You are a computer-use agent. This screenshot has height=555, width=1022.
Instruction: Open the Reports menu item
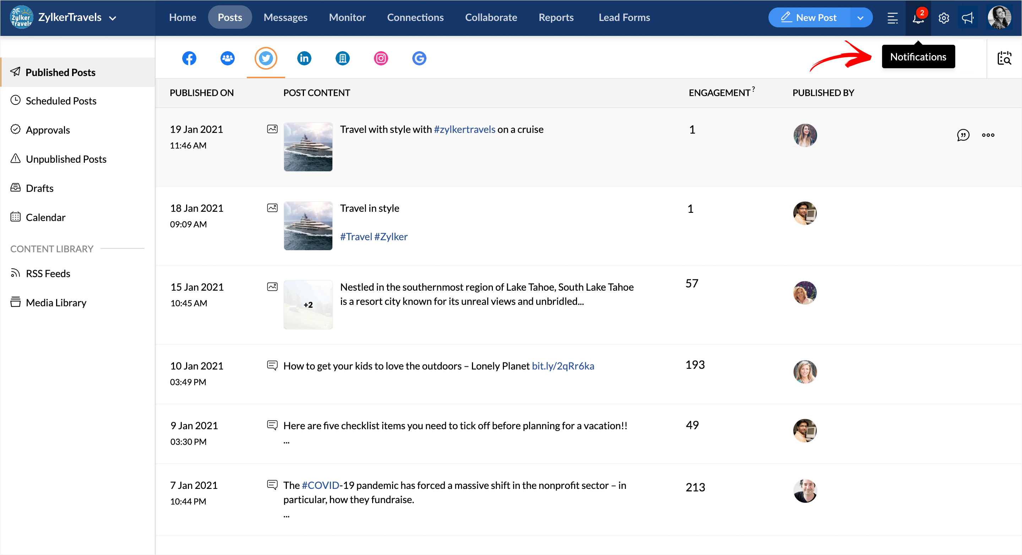[556, 17]
